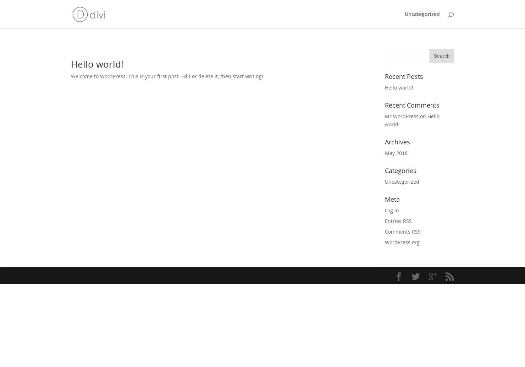The image size is (525, 367).
Task: Visit the WordPress.org link
Action: point(402,242)
